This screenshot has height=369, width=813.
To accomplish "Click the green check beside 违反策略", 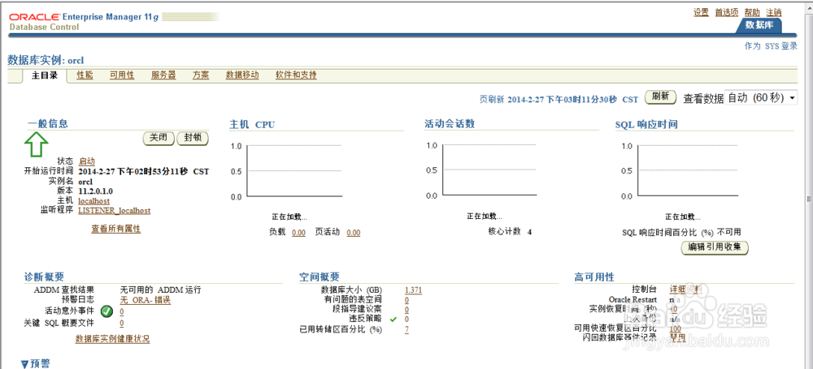I will [393, 320].
